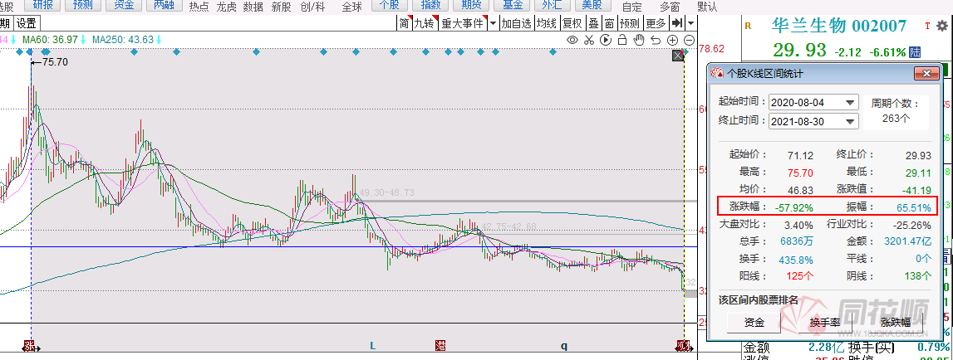The height and width of the screenshot is (360, 953).
Task: Click the 换手率 ranking button in dialog
Action: coord(825,323)
